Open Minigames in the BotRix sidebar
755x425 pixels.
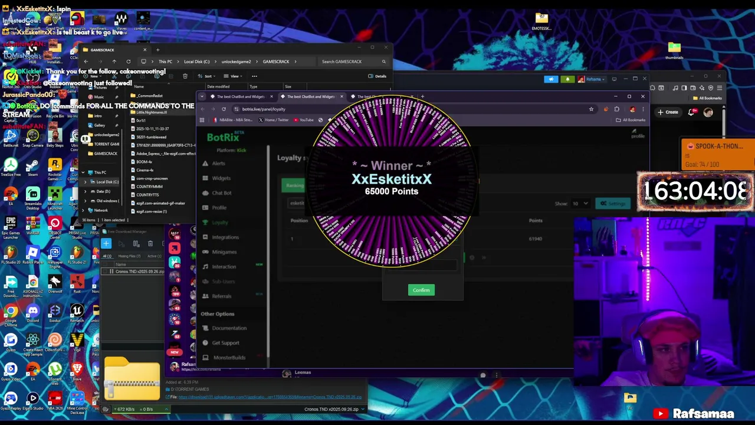click(219, 252)
